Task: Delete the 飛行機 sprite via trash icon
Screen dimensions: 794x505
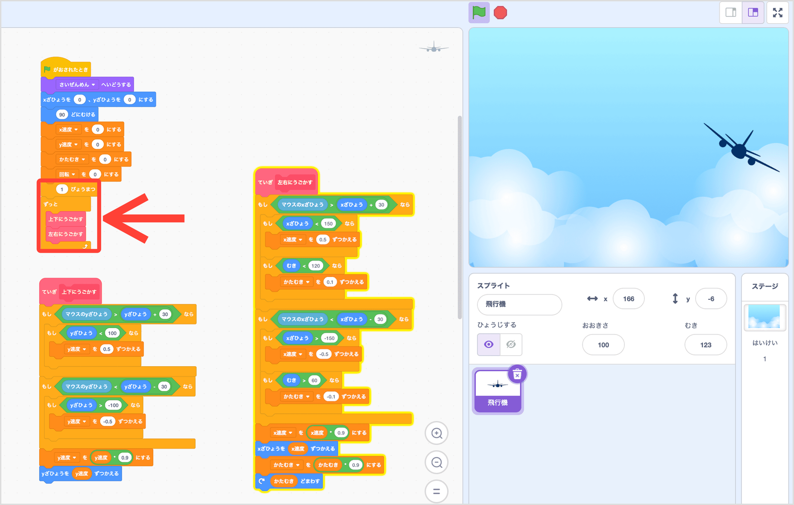Action: coord(517,375)
